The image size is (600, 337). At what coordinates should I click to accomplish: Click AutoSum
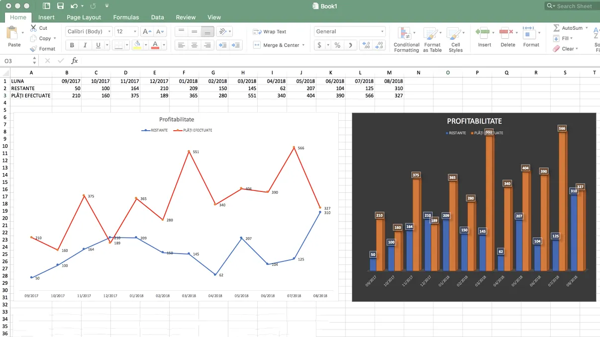tap(567, 28)
